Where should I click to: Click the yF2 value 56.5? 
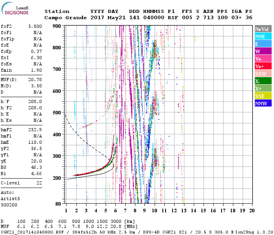coord(36,149)
